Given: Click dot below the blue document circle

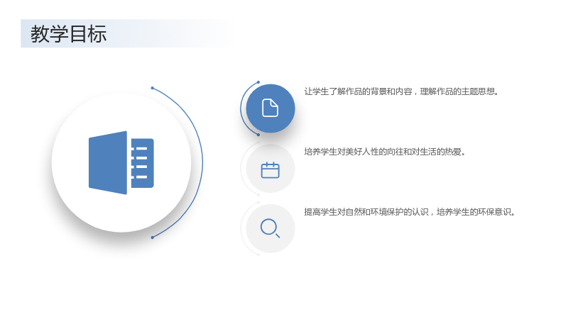Looking at the screenshot, I should [x=258, y=135].
